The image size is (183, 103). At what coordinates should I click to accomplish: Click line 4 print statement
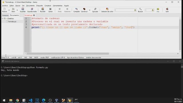click(x=83, y=27)
